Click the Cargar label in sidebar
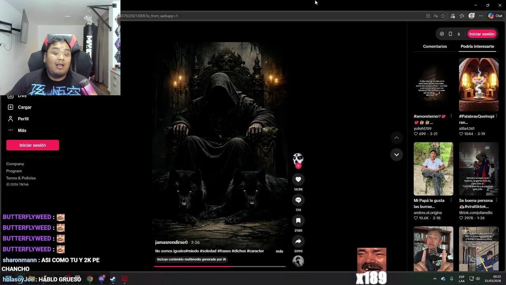Image resolution: width=506 pixels, height=285 pixels. click(25, 107)
